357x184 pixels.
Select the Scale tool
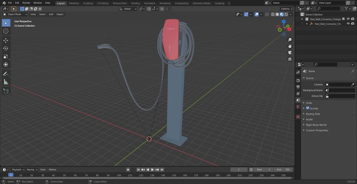pos(6,56)
